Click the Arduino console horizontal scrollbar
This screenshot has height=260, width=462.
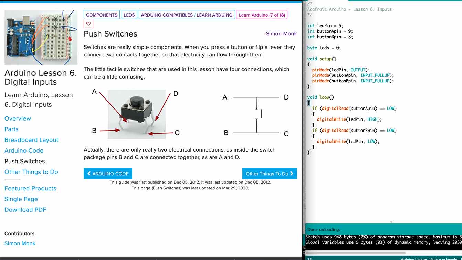[356, 253]
